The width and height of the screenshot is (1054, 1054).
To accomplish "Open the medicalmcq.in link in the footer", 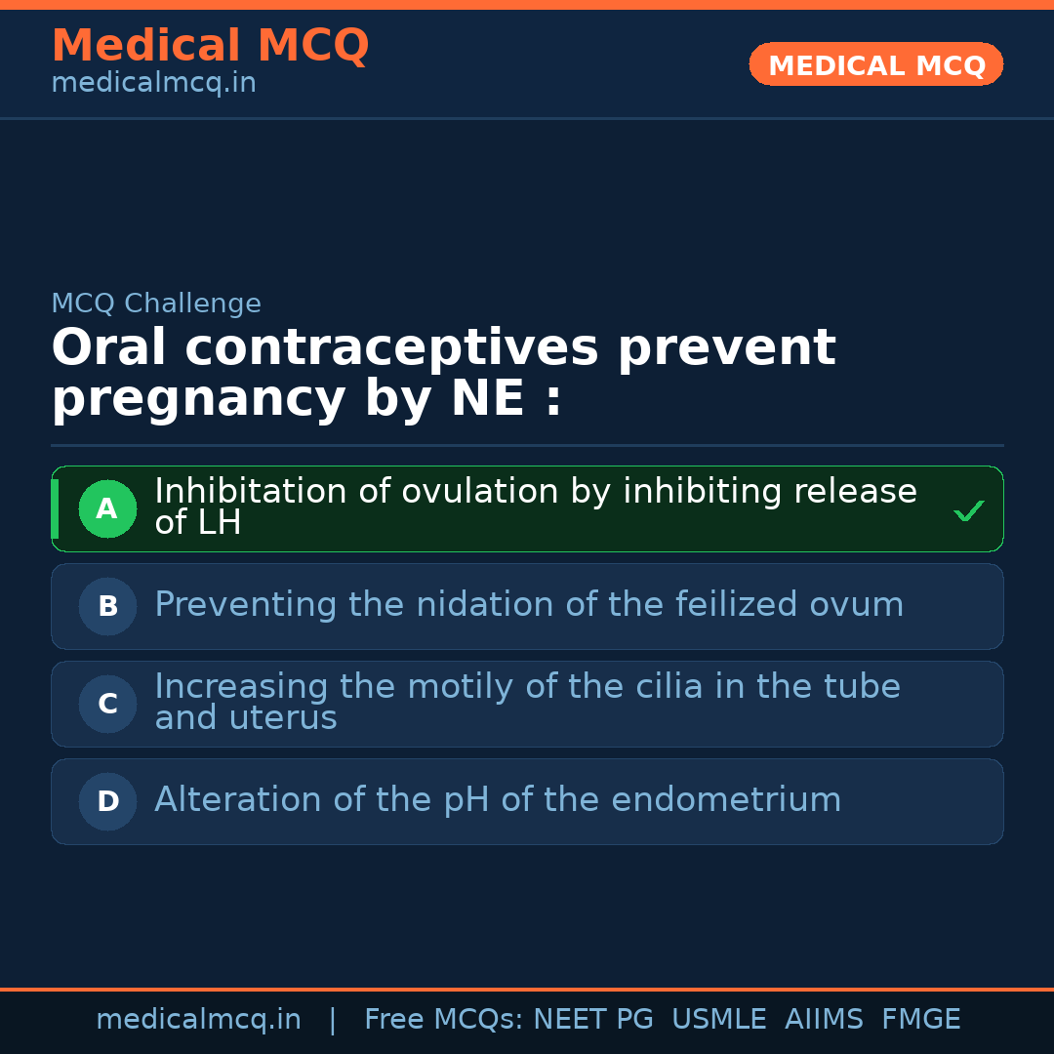I will (198, 1020).
